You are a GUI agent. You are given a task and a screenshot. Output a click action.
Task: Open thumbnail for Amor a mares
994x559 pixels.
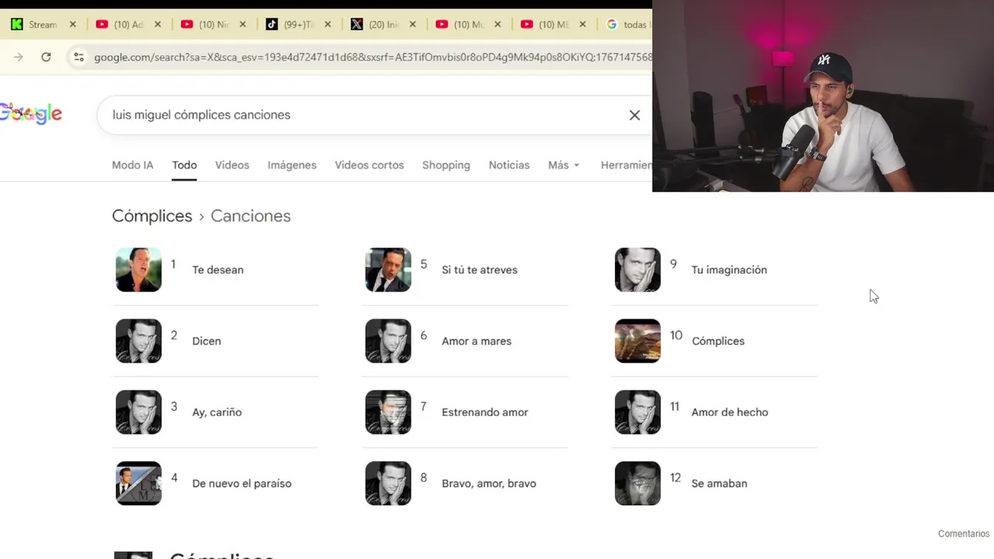coord(388,341)
